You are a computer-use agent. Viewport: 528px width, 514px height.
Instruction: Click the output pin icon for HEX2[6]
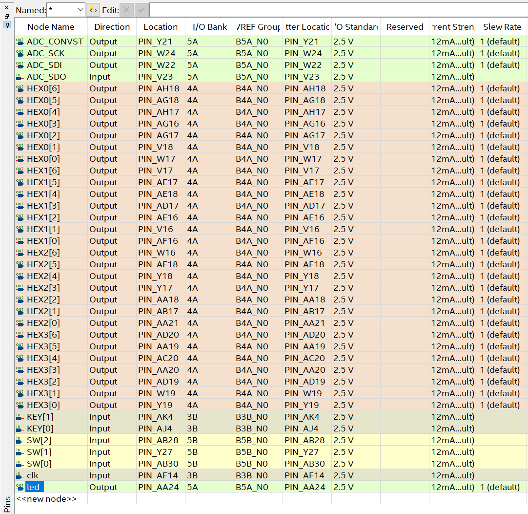(20, 253)
